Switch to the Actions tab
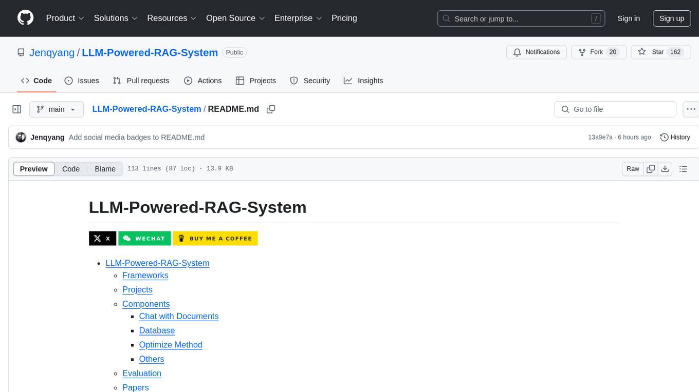This screenshot has width=699, height=392. [203, 81]
